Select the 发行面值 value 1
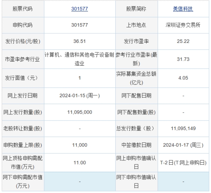This screenshot has height=193, width=211. pyautogui.click(x=80, y=78)
